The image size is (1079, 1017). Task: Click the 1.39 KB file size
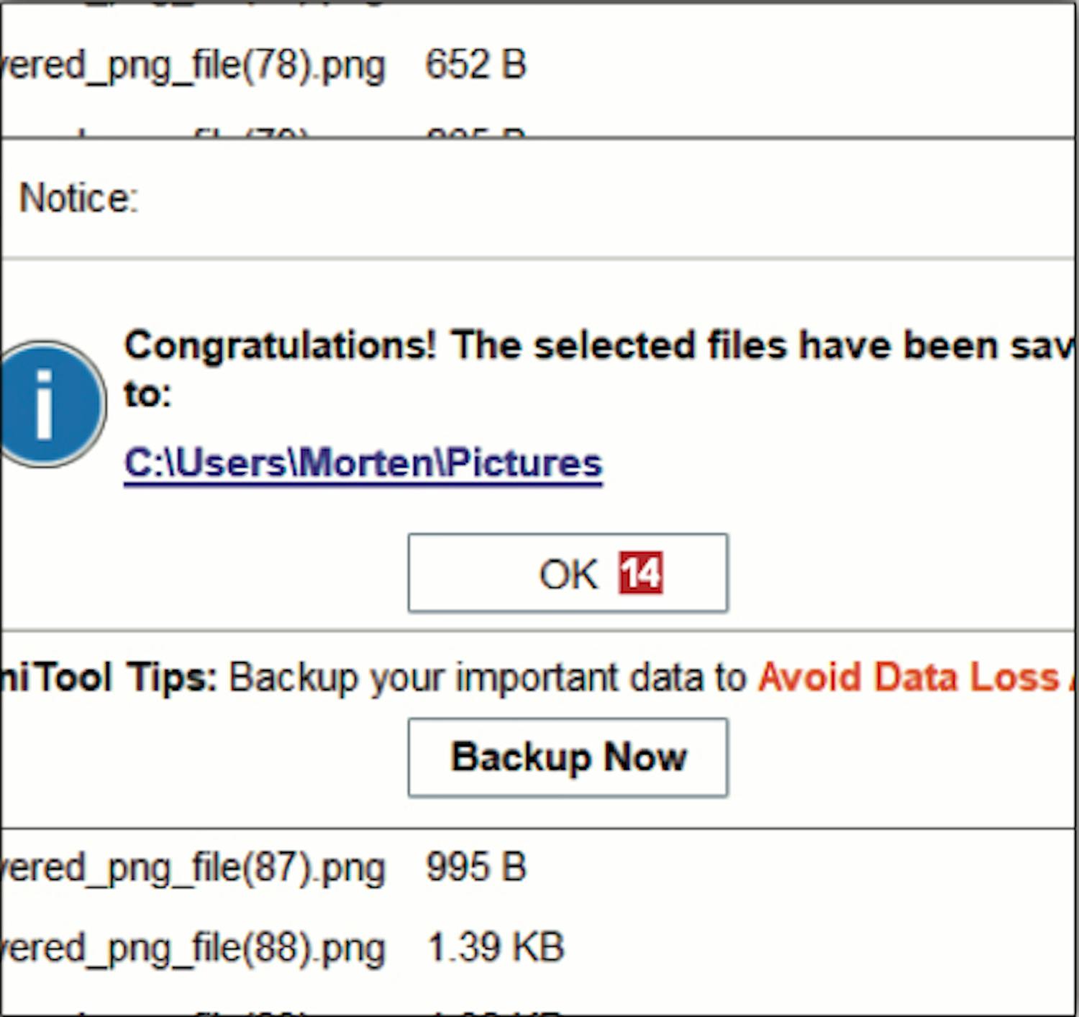point(495,947)
